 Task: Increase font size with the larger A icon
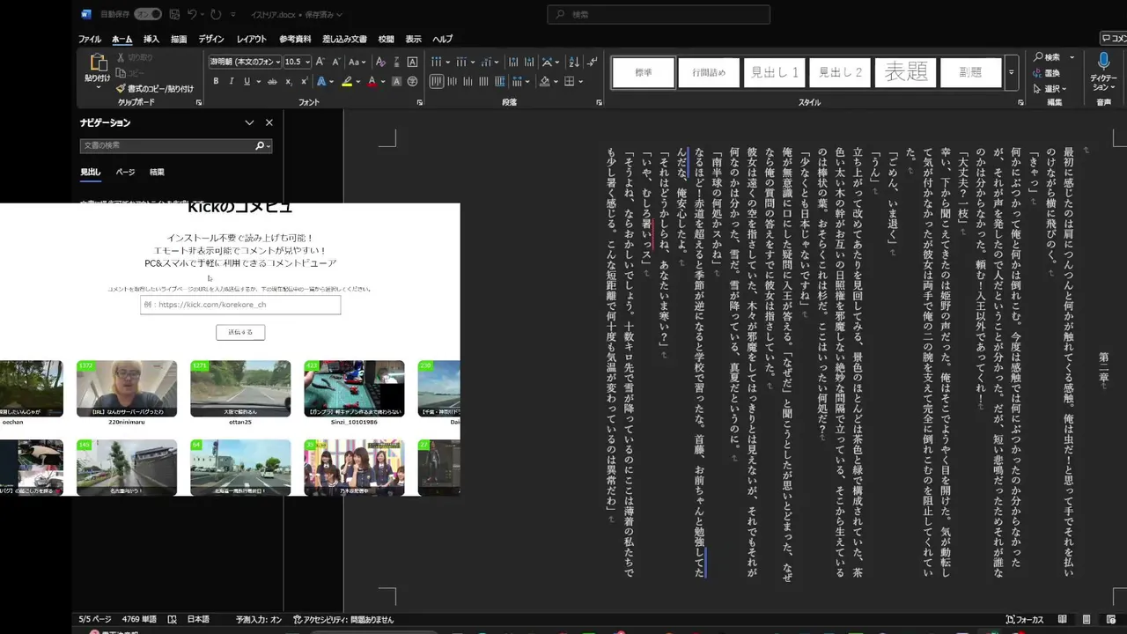coord(320,62)
